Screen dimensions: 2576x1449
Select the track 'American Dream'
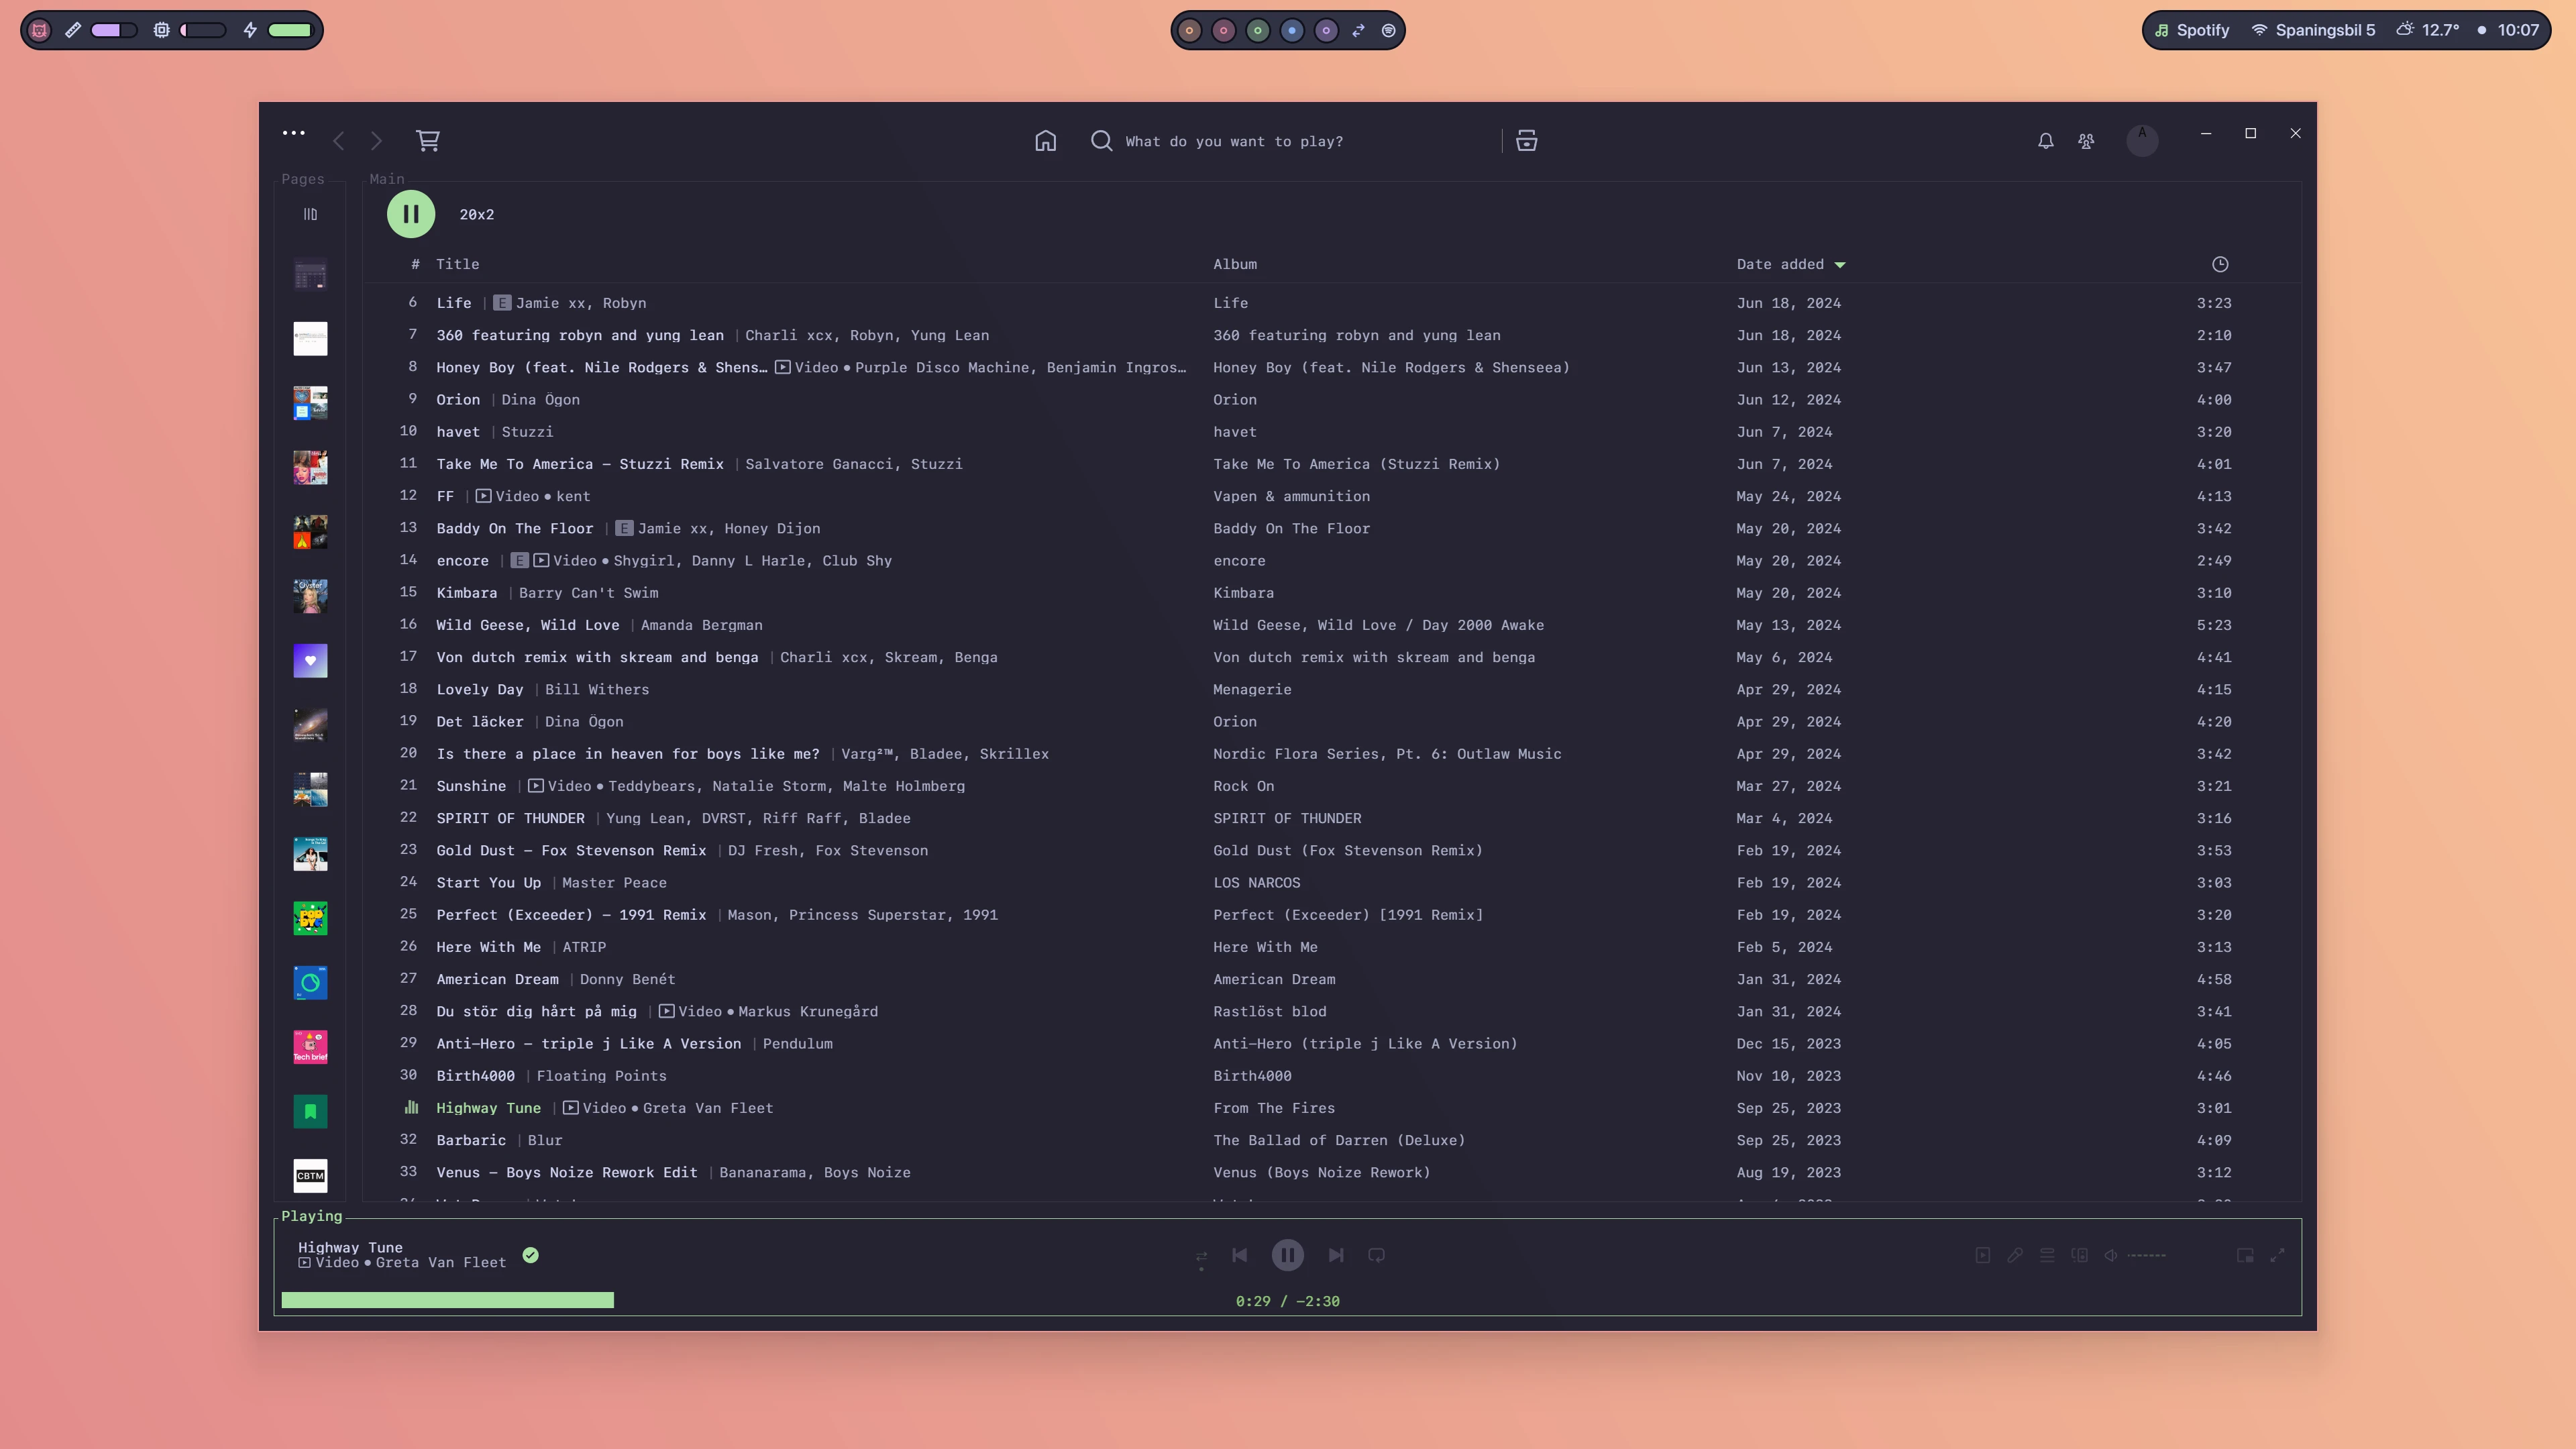pyautogui.click(x=498, y=979)
